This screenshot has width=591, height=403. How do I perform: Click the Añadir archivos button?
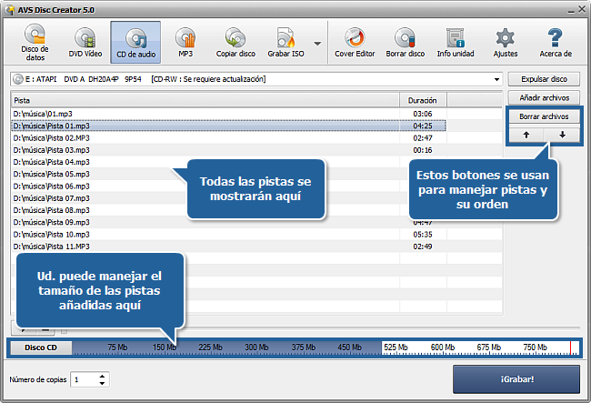544,98
